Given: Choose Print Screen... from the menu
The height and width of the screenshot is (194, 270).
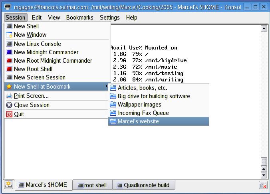Looking at the screenshot, I should [x=56, y=96].
